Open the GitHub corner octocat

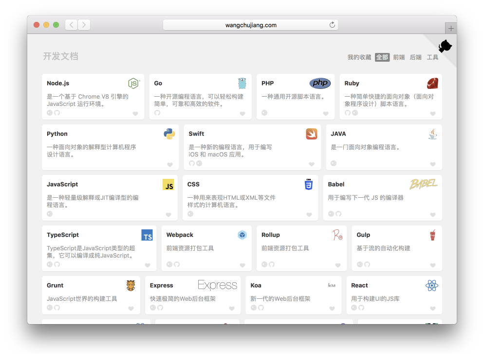click(445, 46)
